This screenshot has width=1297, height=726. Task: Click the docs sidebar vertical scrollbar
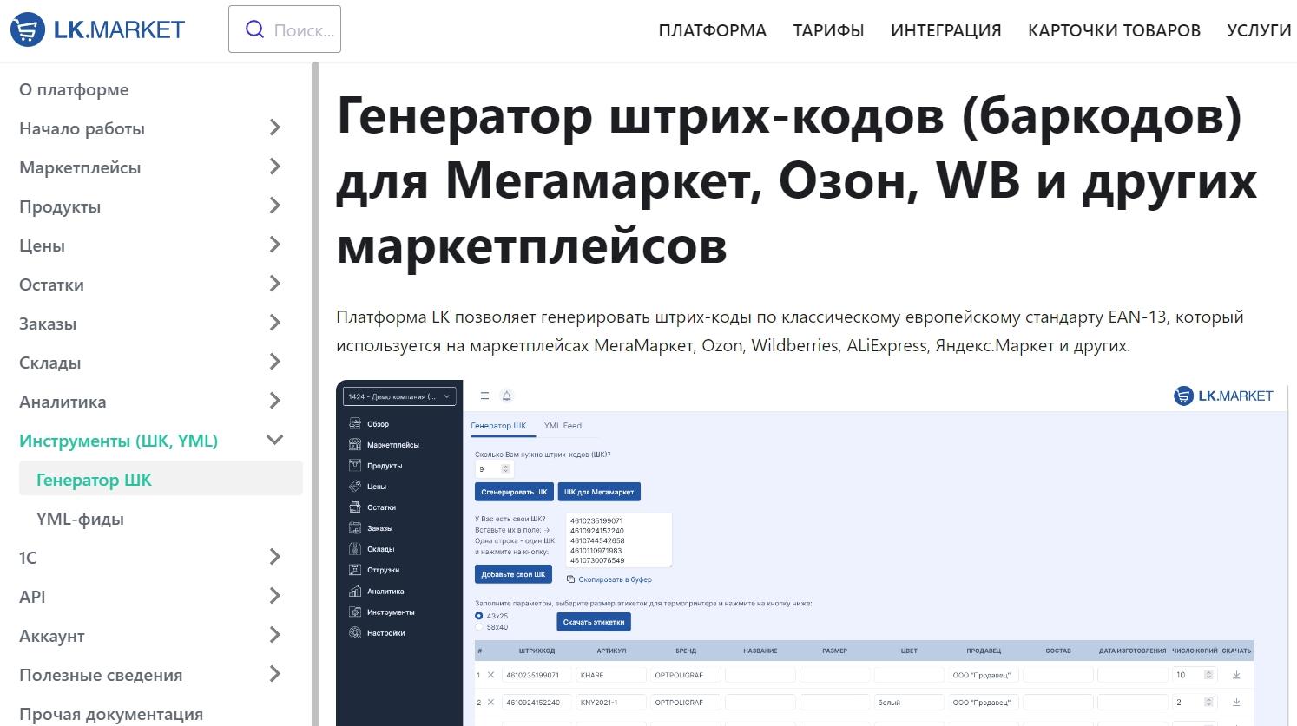(315, 394)
